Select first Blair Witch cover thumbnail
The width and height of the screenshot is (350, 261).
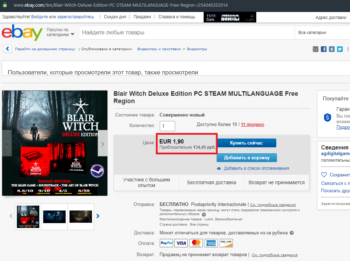(x=28, y=217)
